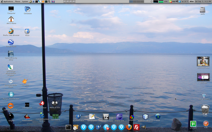The height and width of the screenshot is (132, 212).
Task: Open OpenArena desktop shortcut
Action: pyautogui.click(x=55, y=116)
